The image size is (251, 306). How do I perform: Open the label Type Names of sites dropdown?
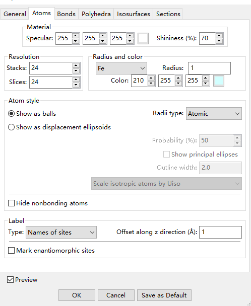pos(61,232)
